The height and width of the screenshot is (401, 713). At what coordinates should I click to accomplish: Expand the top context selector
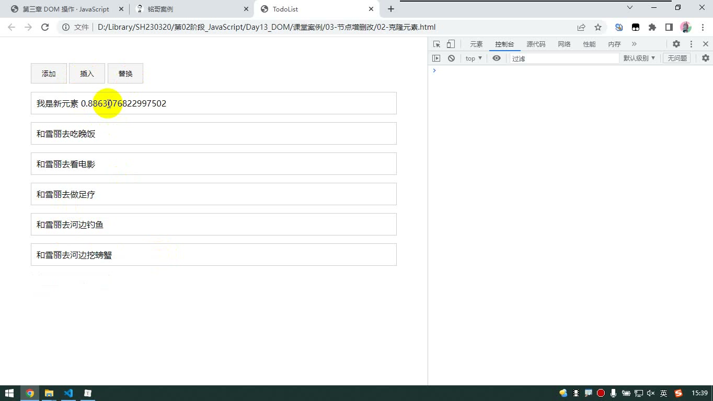pos(474,58)
